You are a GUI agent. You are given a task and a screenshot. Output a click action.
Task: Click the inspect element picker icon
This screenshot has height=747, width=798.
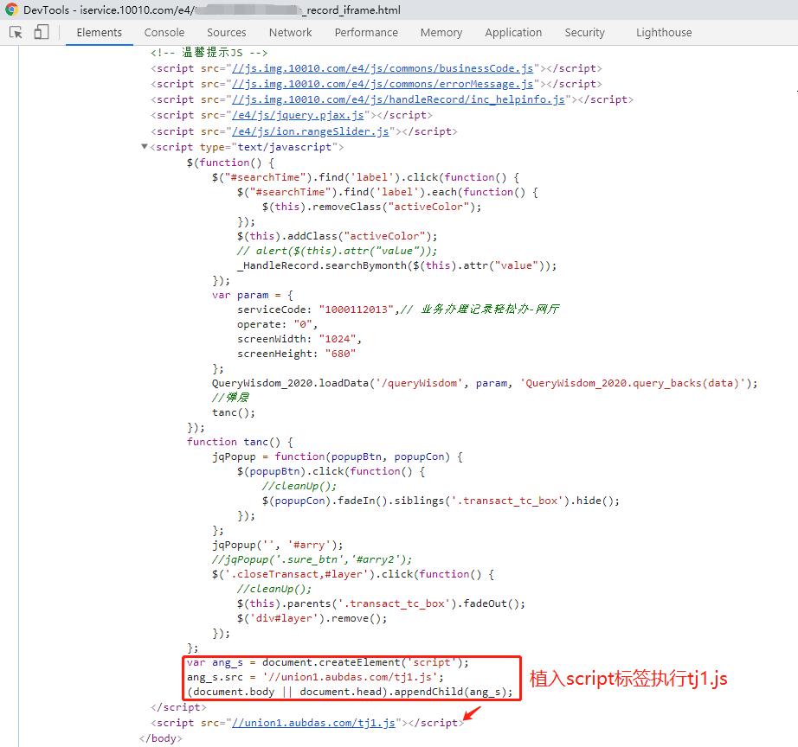coord(16,33)
